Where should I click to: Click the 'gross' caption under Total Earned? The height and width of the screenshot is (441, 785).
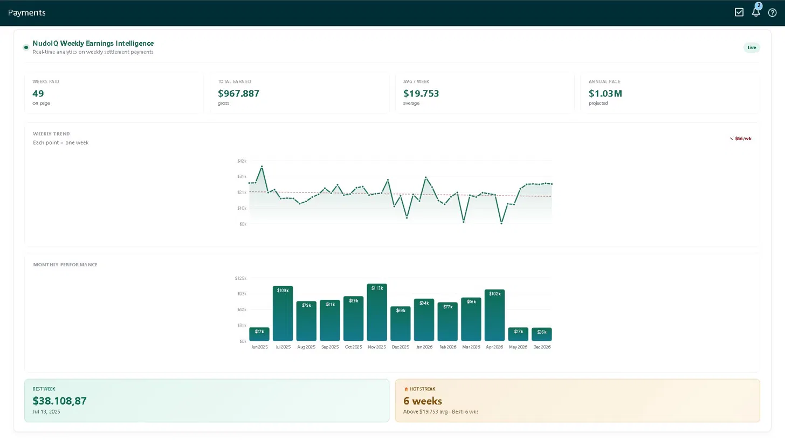coord(223,104)
